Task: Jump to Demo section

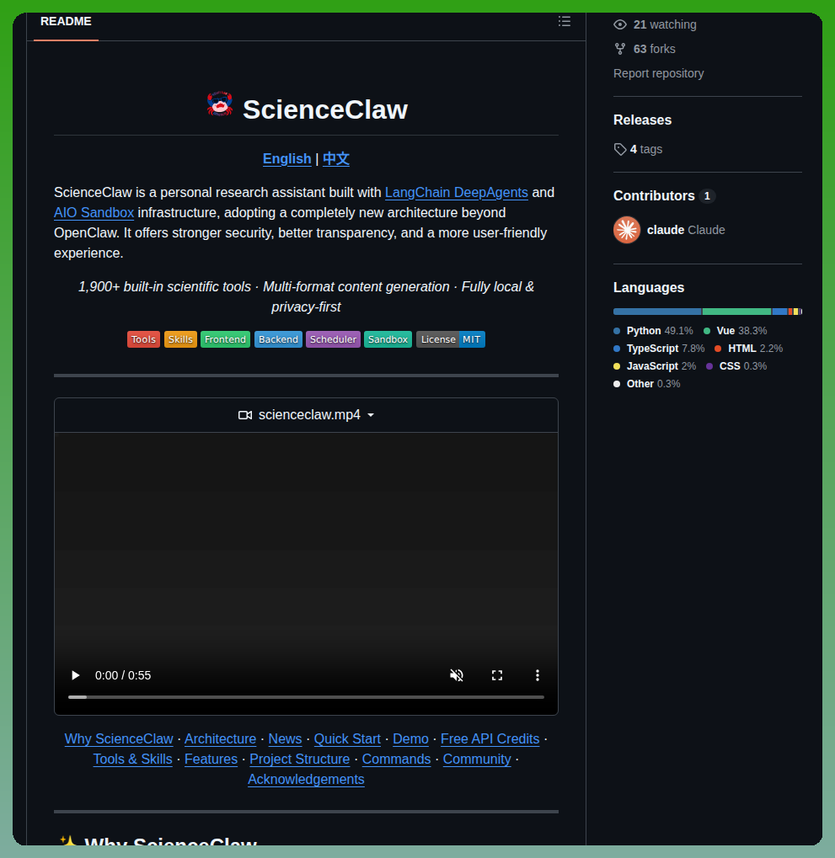Action: [410, 738]
